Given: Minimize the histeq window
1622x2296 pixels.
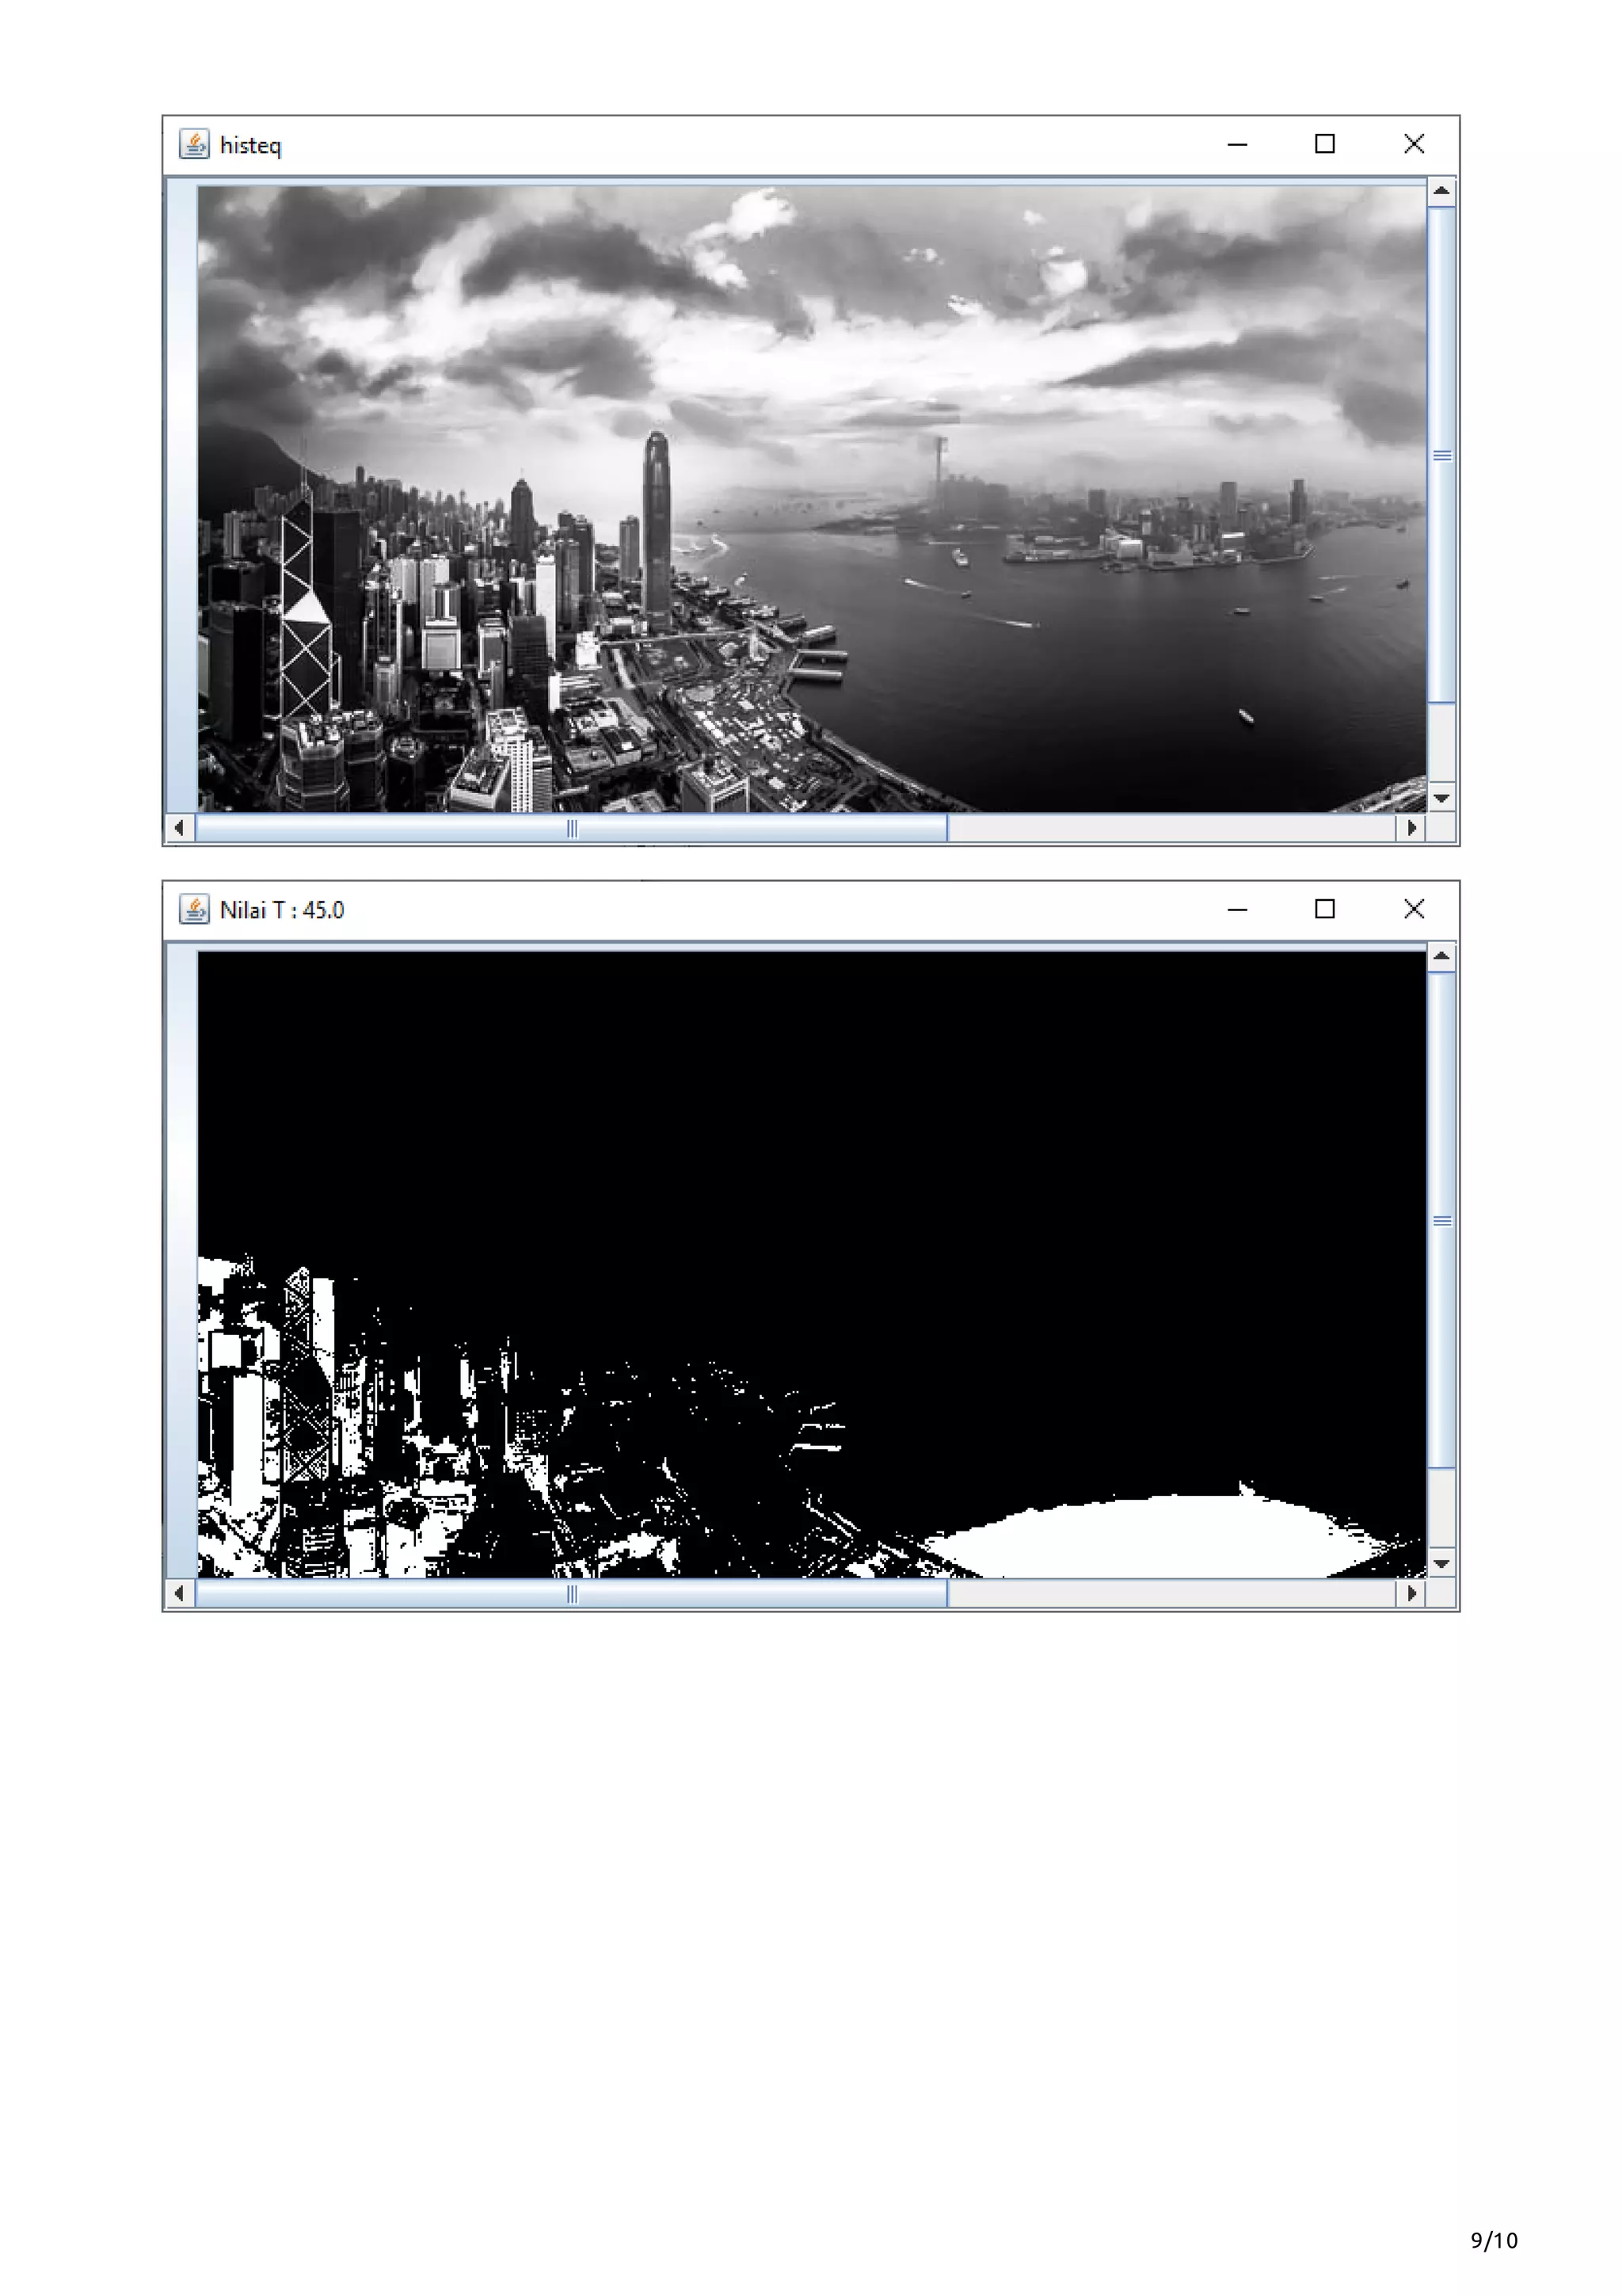Looking at the screenshot, I should pos(1236,144).
